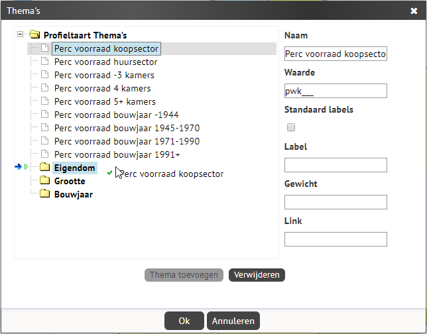Click document icon of Perc voorraad -3 kamers
Screen dimensions: 427x334
44,74
